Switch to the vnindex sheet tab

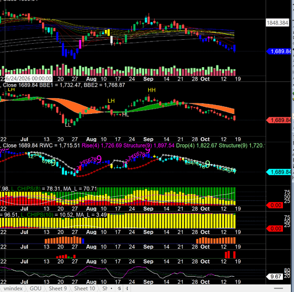click(13, 288)
